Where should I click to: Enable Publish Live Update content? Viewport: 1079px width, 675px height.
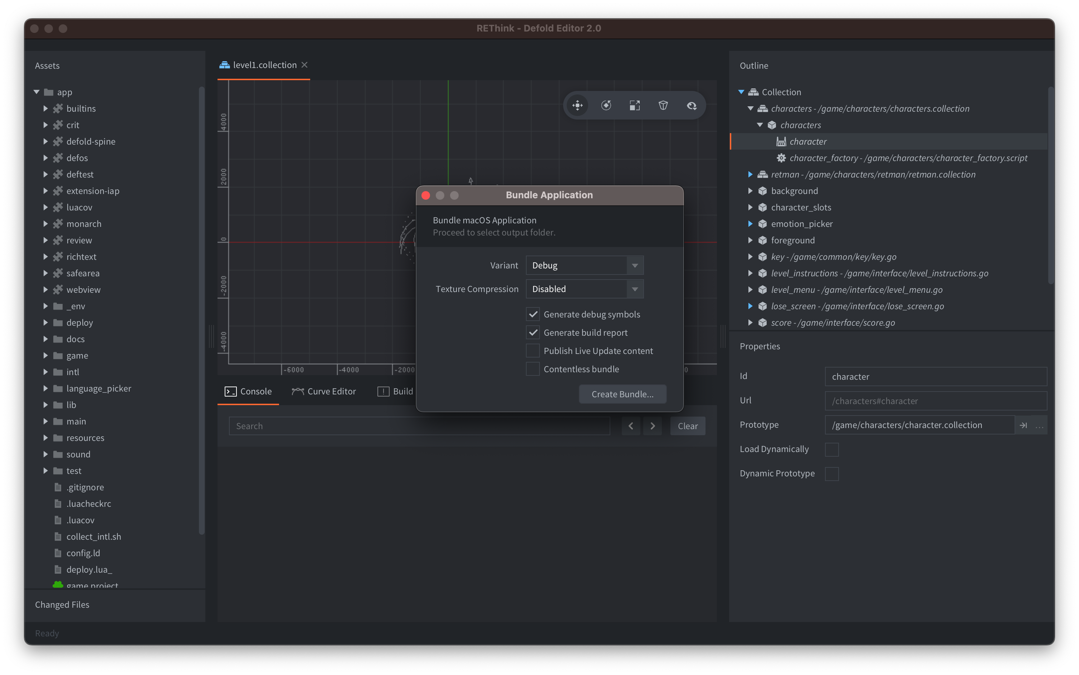point(532,351)
